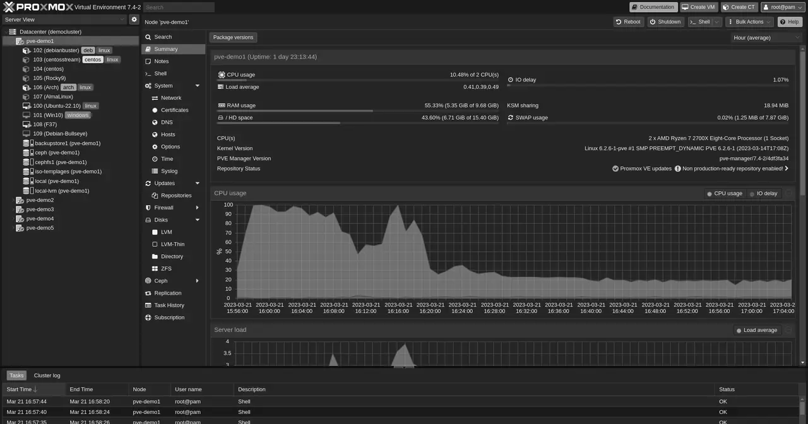
Task: Open the Bulk Actions dropdown
Action: coord(749,21)
